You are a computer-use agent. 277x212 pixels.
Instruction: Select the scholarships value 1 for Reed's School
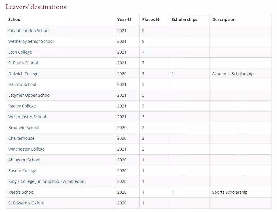173,192
